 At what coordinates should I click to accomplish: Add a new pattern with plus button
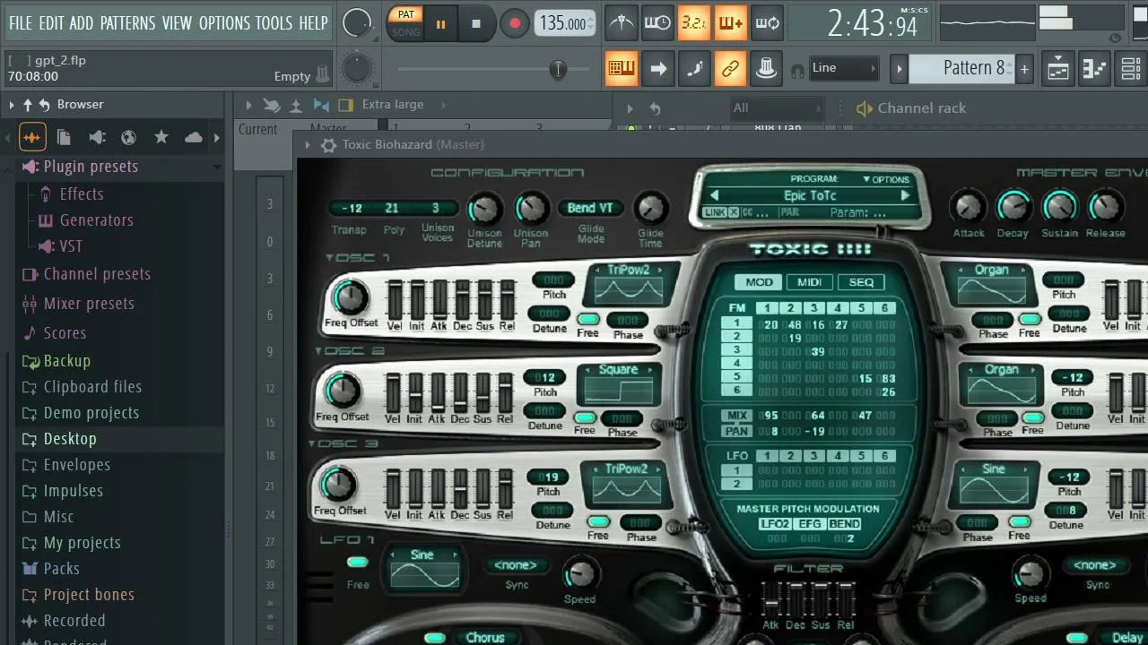coord(1024,68)
